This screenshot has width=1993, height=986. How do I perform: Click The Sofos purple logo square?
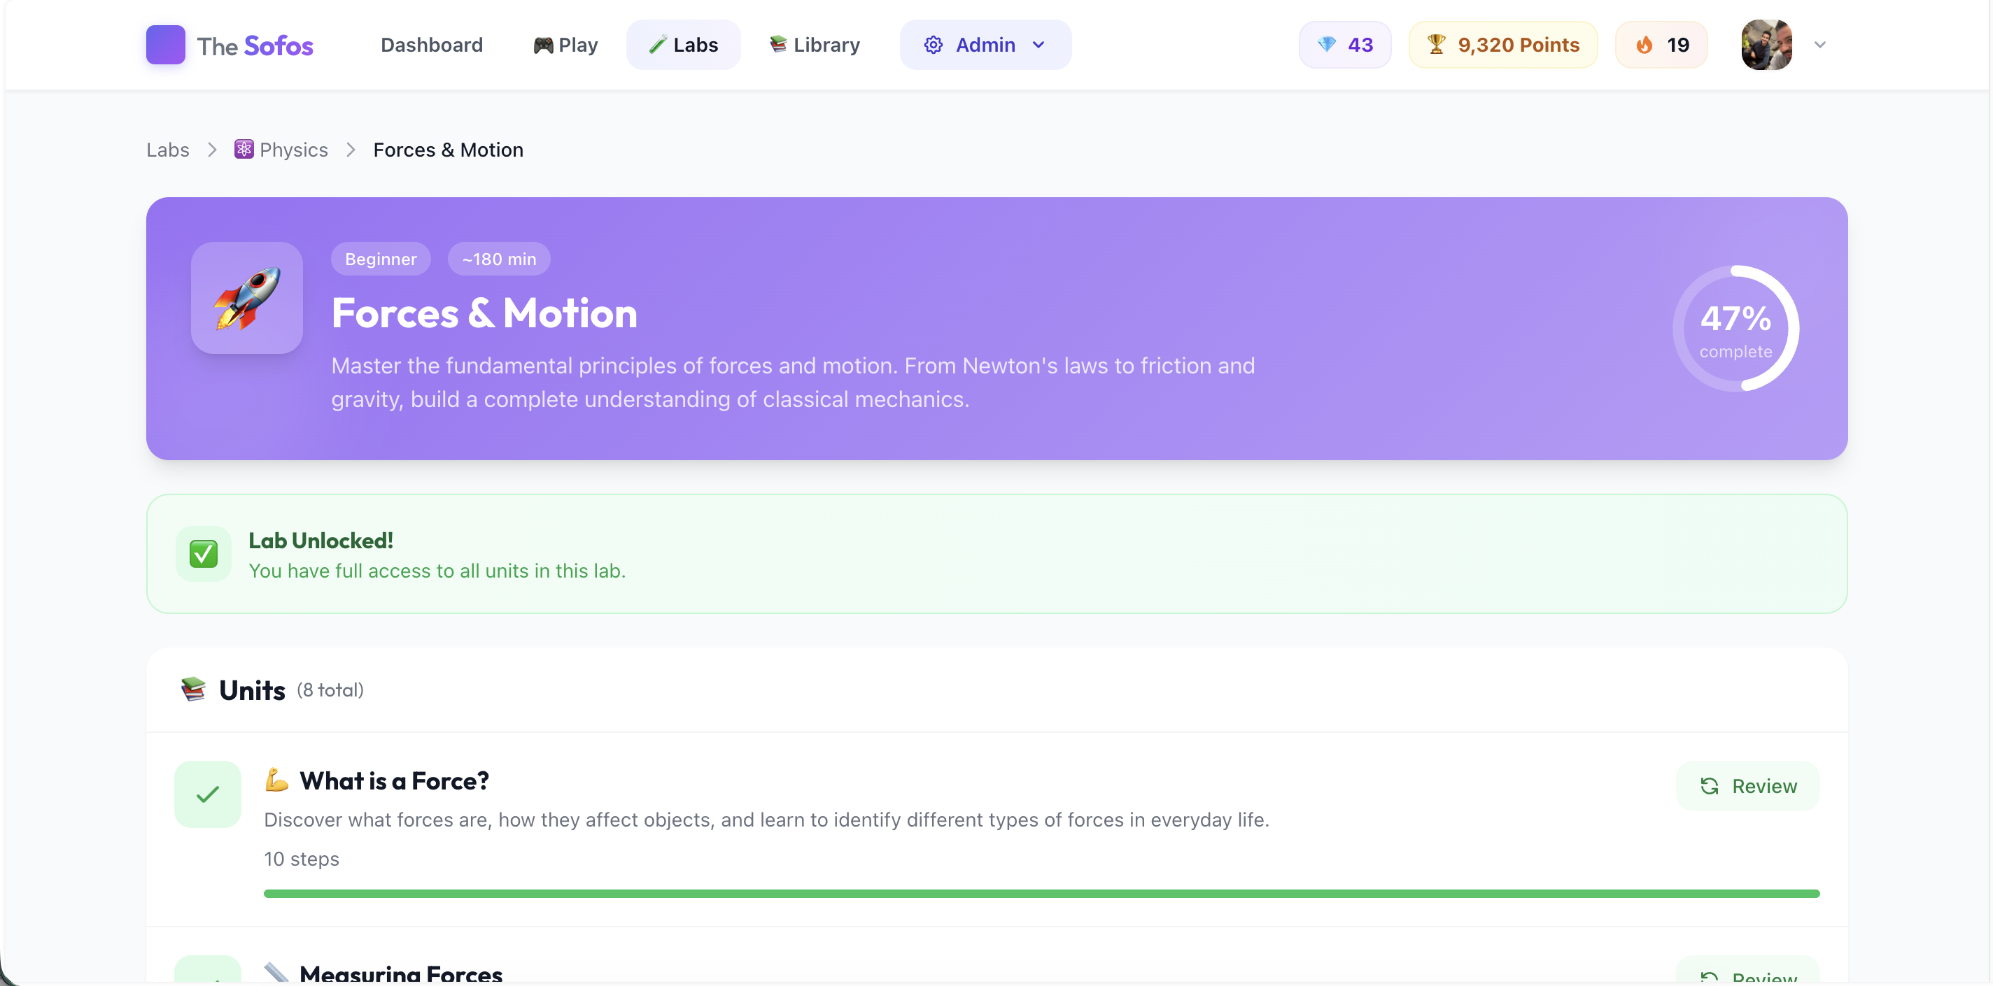pos(164,45)
